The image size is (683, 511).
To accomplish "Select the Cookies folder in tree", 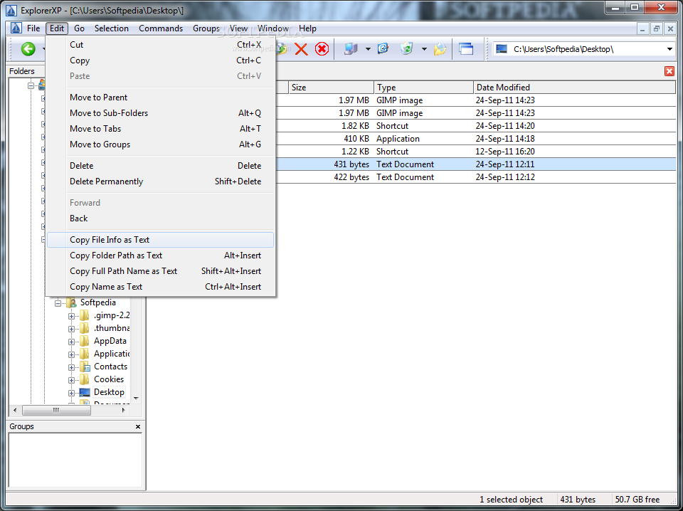I will (x=109, y=379).
